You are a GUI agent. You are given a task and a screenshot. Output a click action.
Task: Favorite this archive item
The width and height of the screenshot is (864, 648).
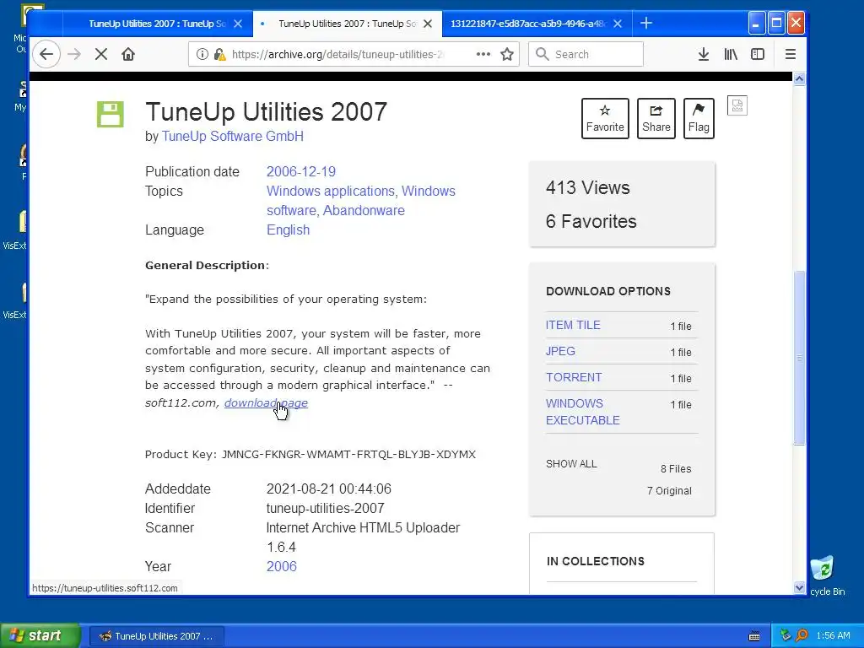pyautogui.click(x=605, y=118)
